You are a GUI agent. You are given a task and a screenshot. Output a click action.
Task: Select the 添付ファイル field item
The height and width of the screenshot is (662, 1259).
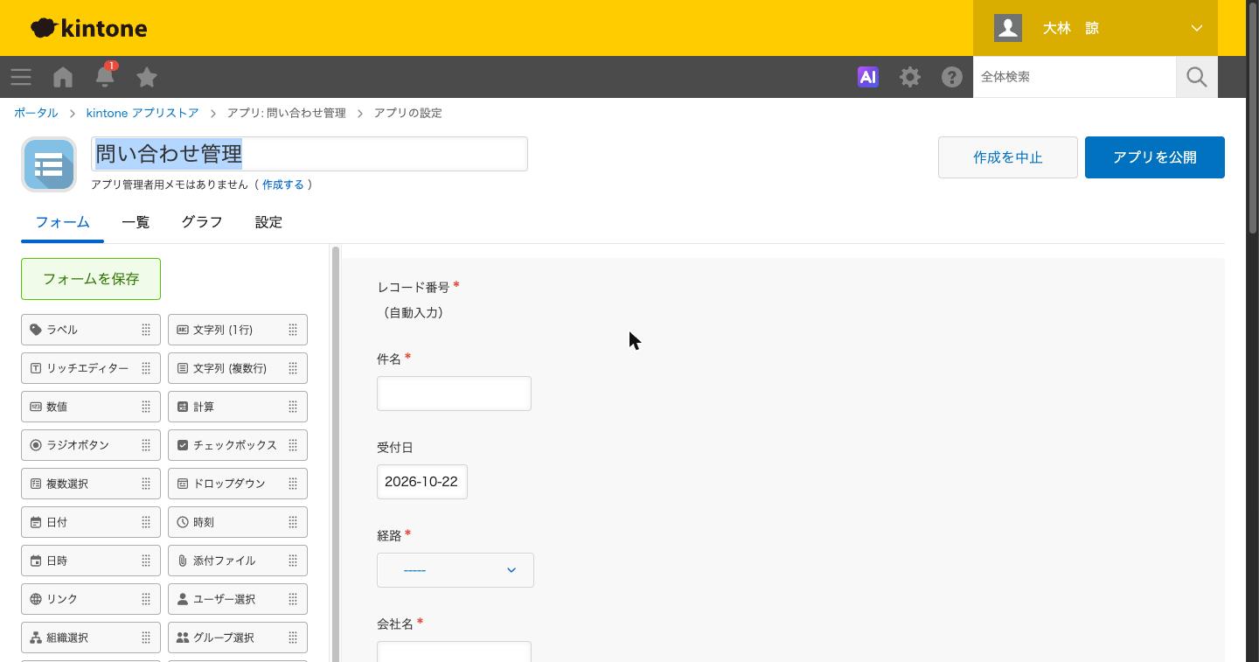[238, 561]
